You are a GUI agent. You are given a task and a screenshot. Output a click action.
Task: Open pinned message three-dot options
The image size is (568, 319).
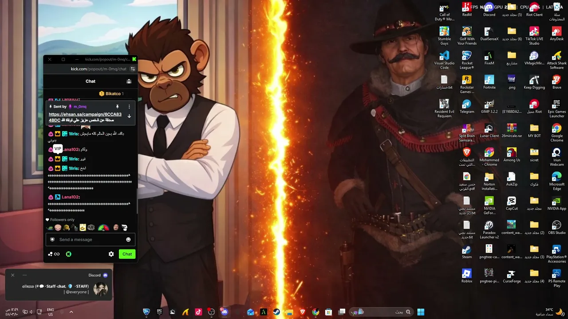coord(129,106)
